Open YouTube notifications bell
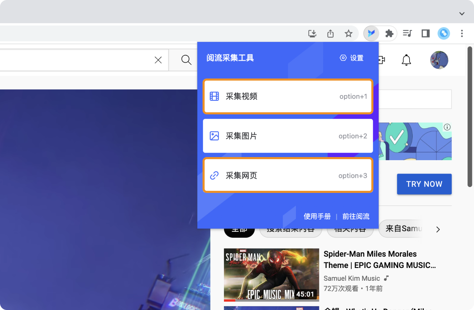The width and height of the screenshot is (474, 310). (406, 60)
